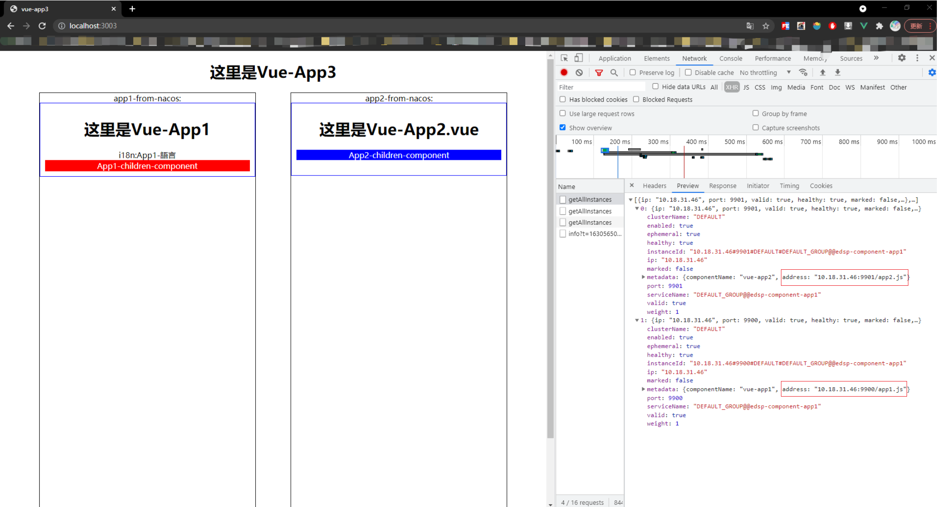Click the red record network log icon
Screen dimensions: 940x507
564,73
